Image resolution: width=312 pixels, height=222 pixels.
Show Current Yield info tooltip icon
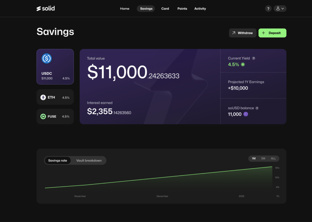253,58
